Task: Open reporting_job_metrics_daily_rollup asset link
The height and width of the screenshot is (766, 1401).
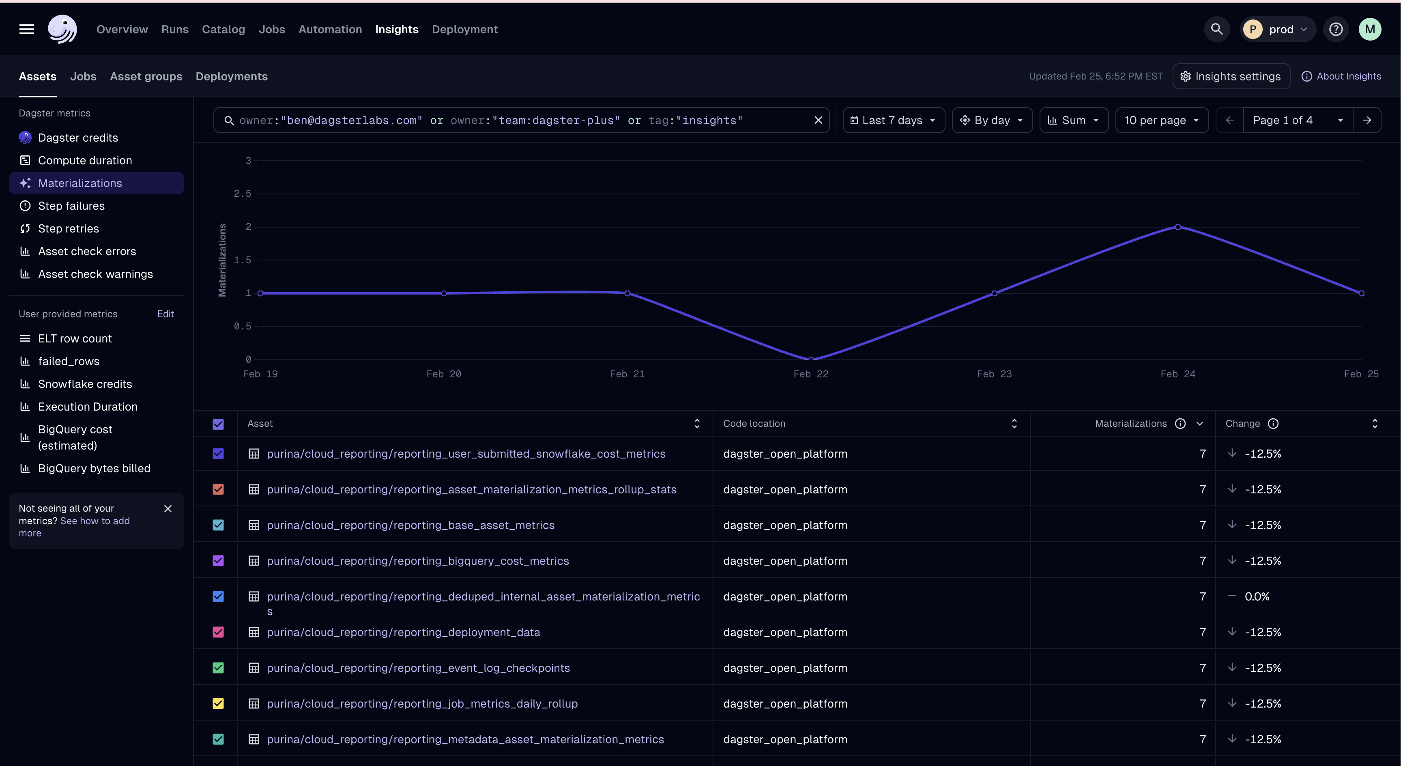Action: click(x=422, y=704)
